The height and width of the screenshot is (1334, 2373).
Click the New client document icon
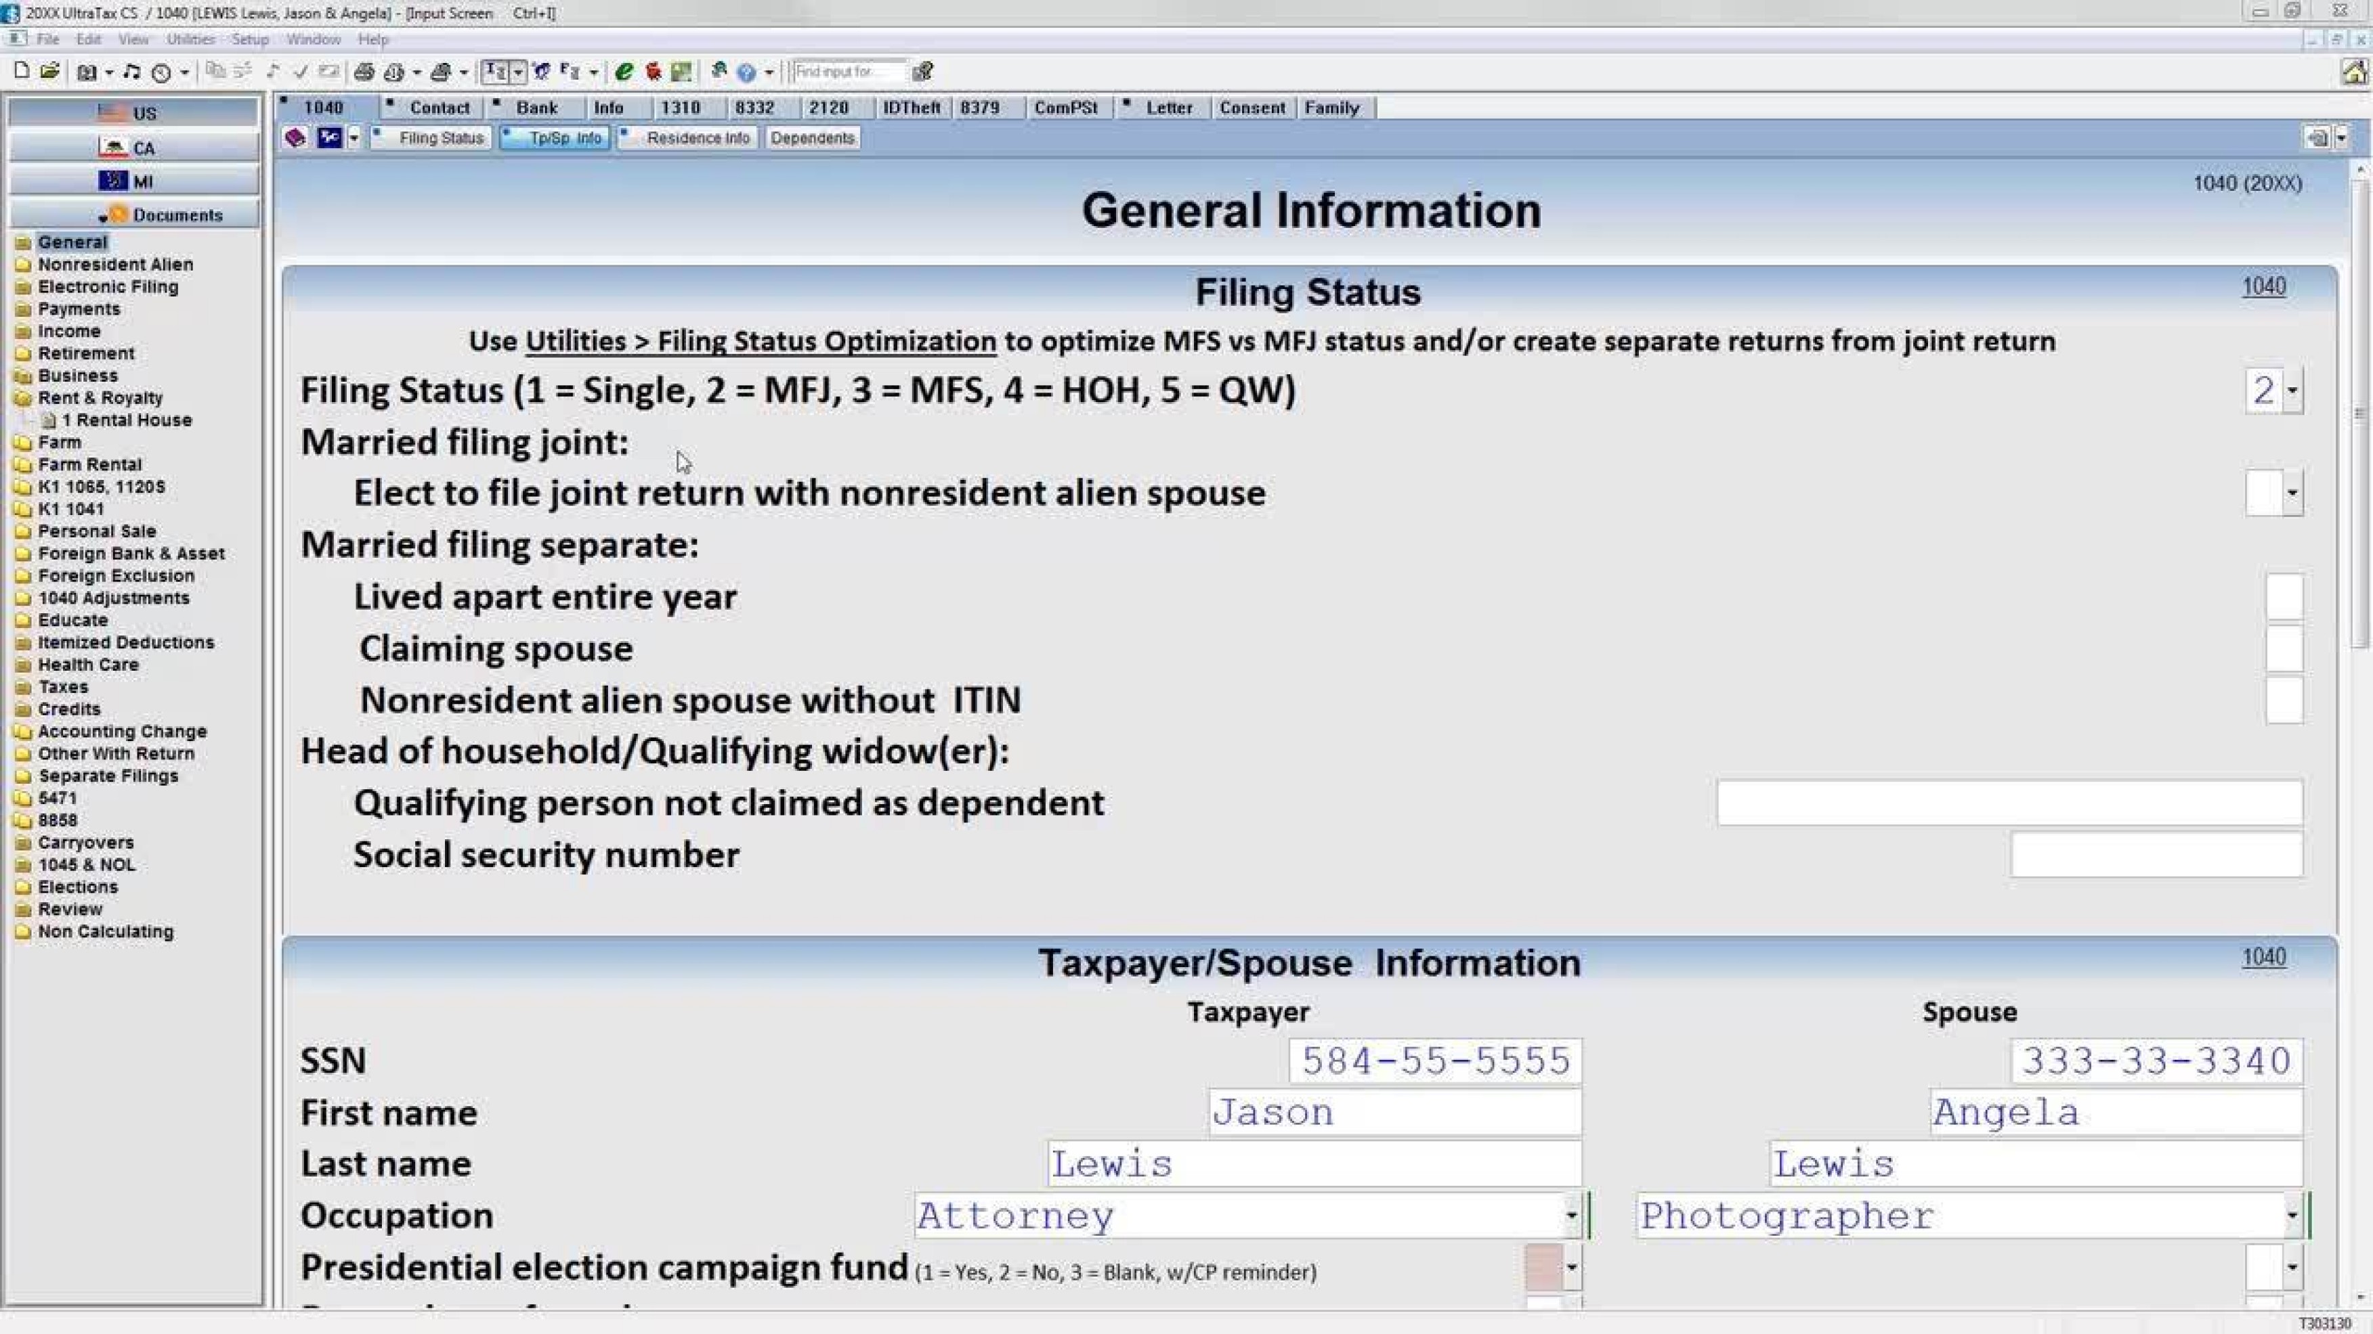click(21, 71)
